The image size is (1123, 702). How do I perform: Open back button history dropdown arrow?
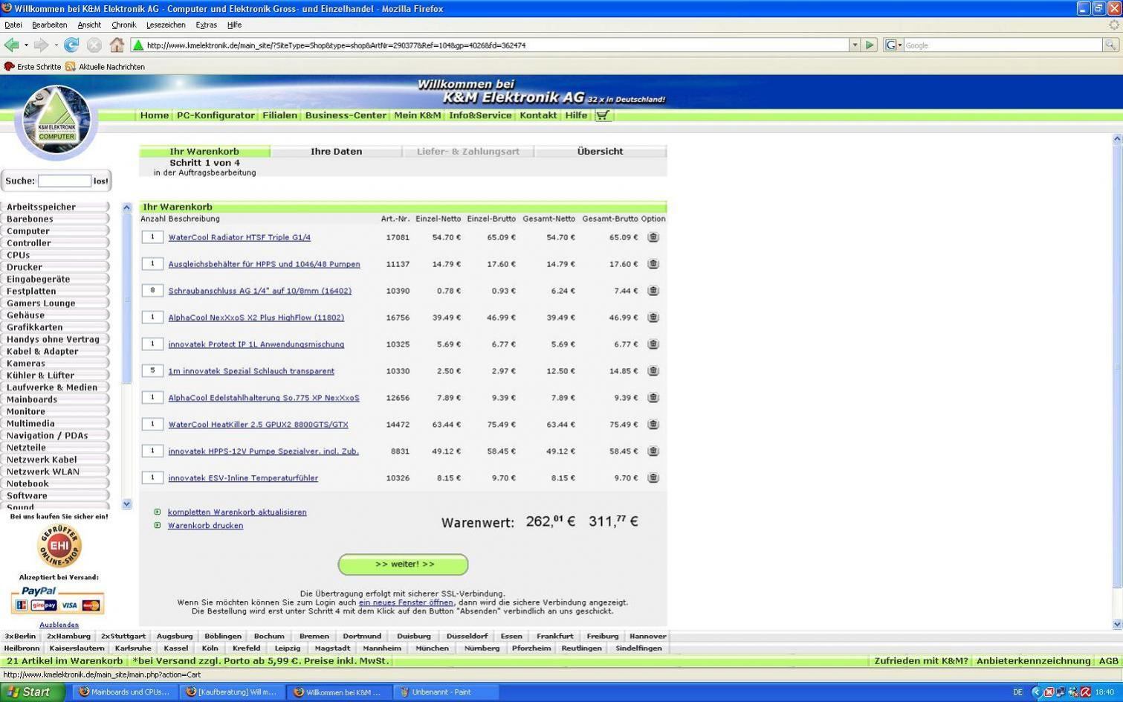pyautogui.click(x=26, y=45)
